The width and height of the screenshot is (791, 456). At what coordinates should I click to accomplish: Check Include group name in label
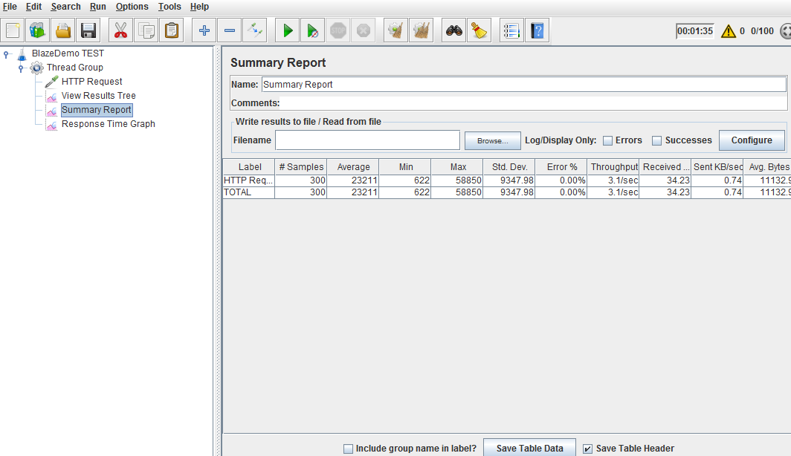[348, 449]
